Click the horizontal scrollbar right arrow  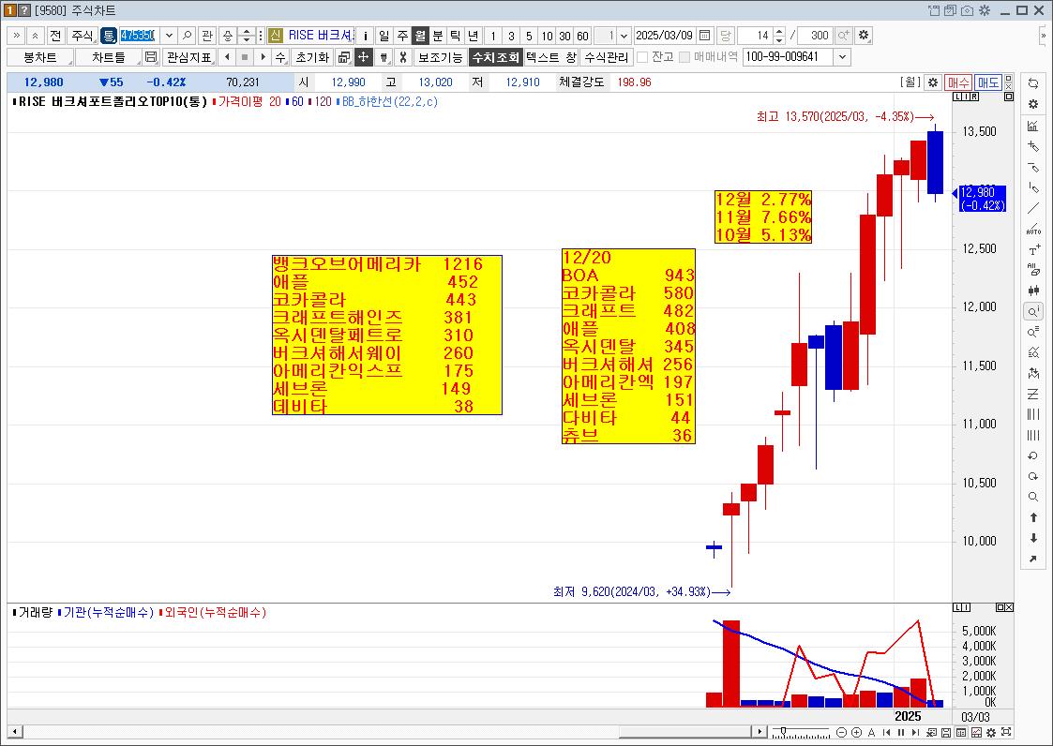coord(760,732)
